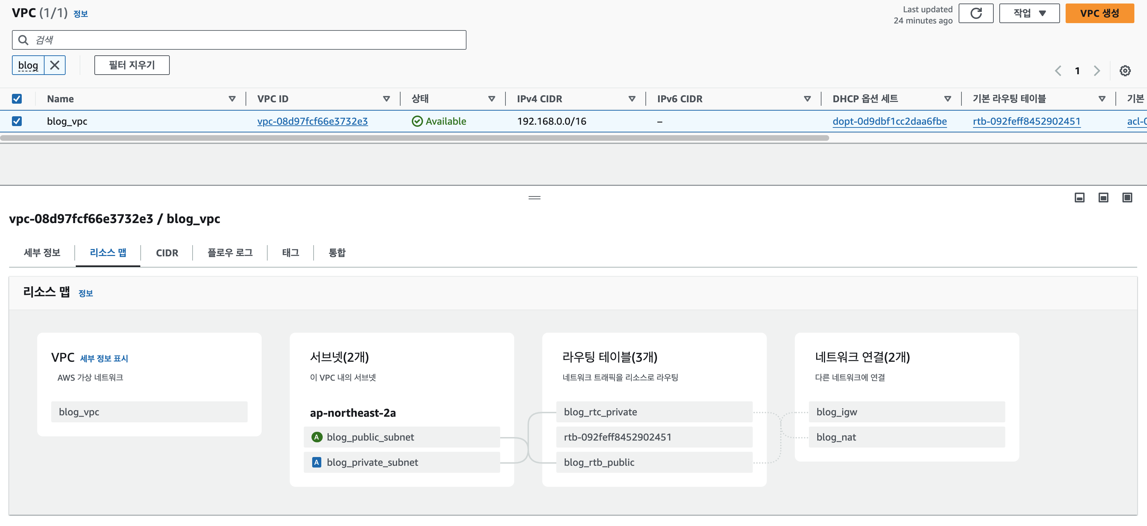Remove the blog filter with X icon
The width and height of the screenshot is (1147, 526).
[x=55, y=65]
